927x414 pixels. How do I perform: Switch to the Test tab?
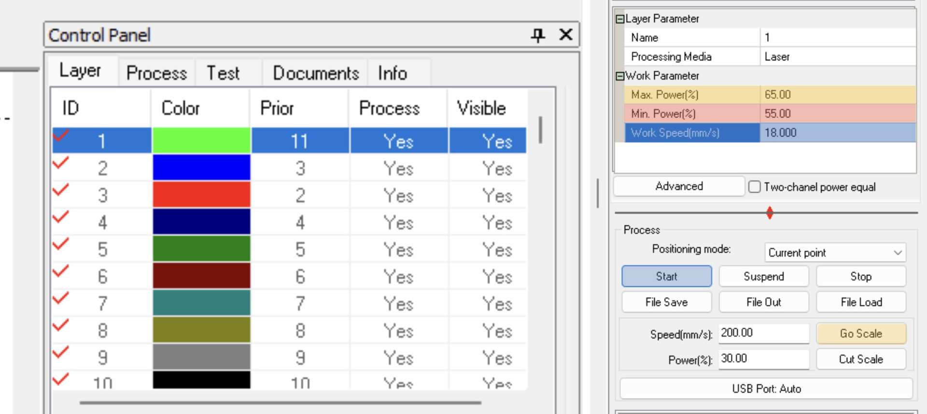[223, 73]
